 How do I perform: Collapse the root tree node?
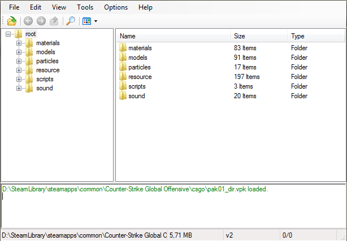8,34
